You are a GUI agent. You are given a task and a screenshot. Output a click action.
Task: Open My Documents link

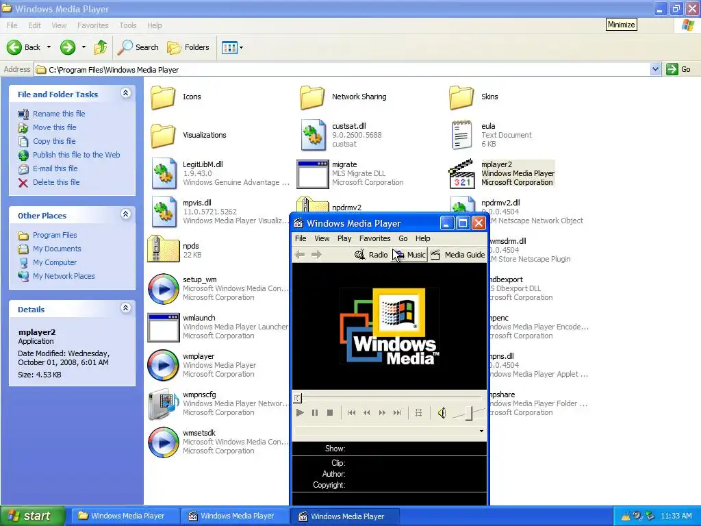coord(57,249)
